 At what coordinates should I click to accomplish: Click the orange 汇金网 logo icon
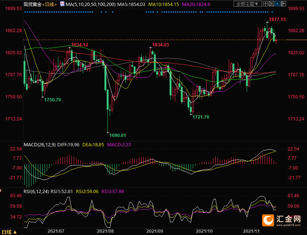click(269, 221)
